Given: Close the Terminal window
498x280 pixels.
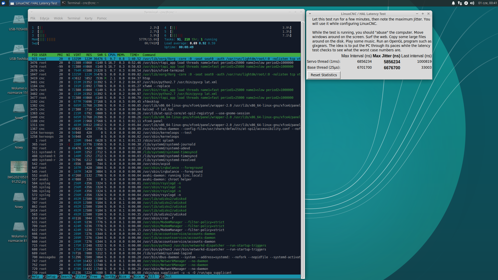Looking at the screenshot, I should (301, 12).
